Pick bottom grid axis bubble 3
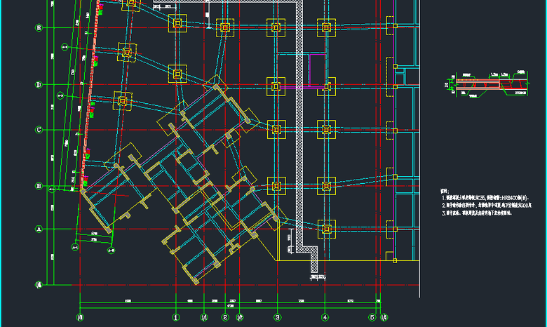The width and height of the screenshot is (547, 327). (276, 317)
